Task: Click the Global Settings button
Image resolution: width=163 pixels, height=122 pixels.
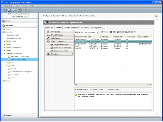Action: (59, 35)
